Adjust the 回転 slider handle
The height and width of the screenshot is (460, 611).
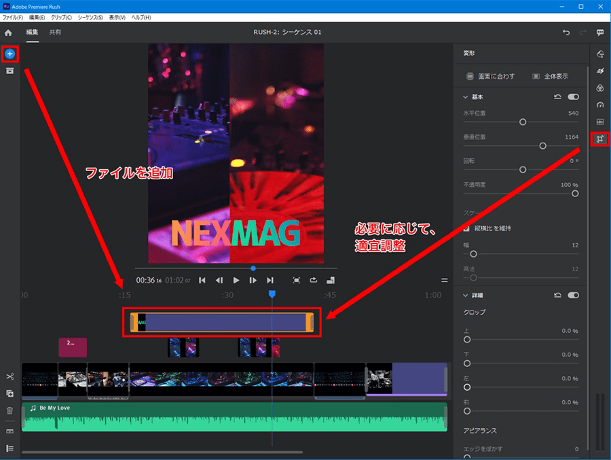523,170
